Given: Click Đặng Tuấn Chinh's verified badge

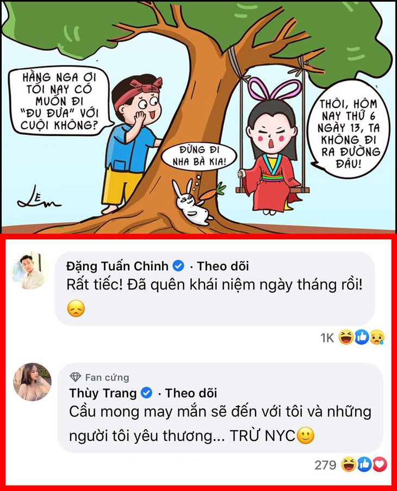Looking at the screenshot, I should click(178, 266).
